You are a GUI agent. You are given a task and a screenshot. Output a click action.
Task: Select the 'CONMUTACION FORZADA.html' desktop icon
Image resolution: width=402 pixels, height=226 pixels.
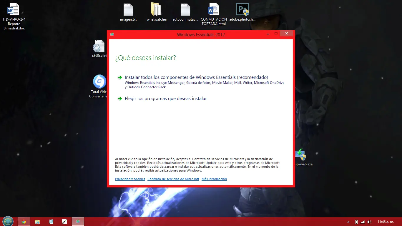tap(214, 14)
